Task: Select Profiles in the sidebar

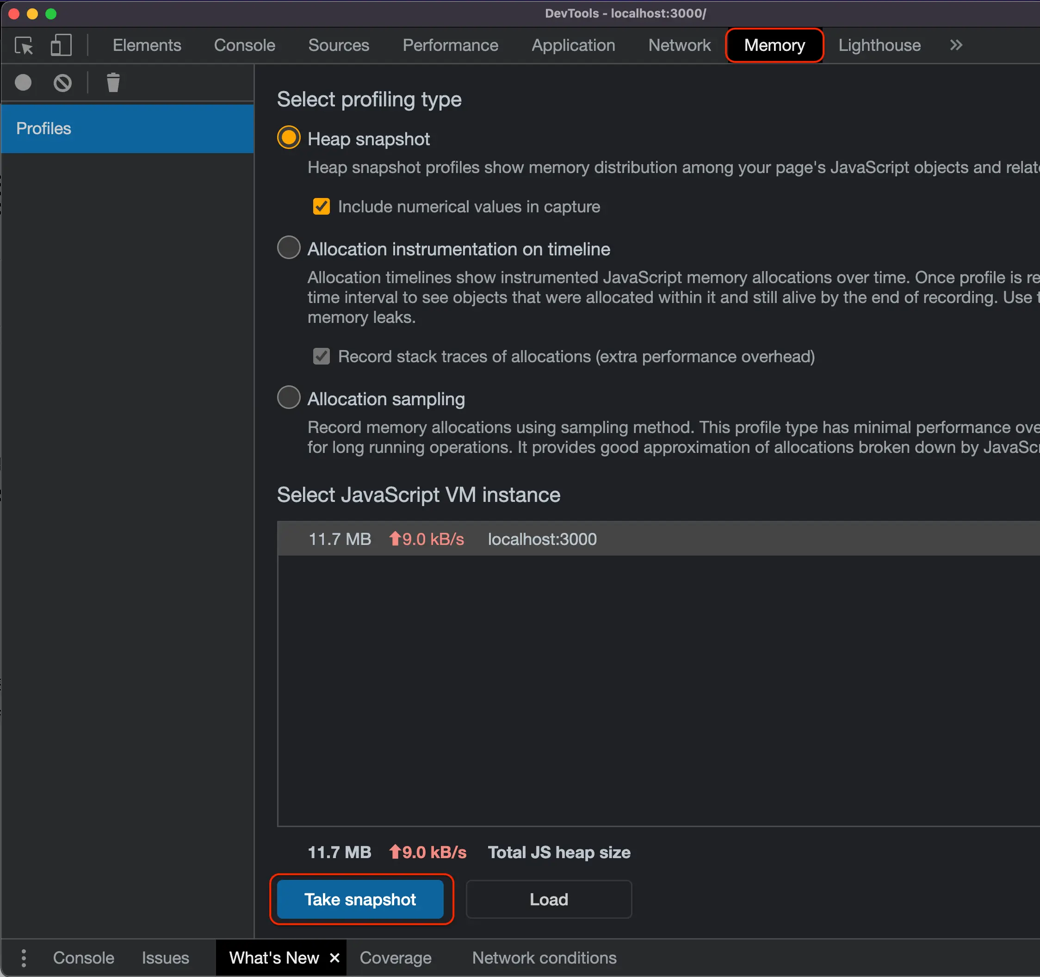Action: 127,129
